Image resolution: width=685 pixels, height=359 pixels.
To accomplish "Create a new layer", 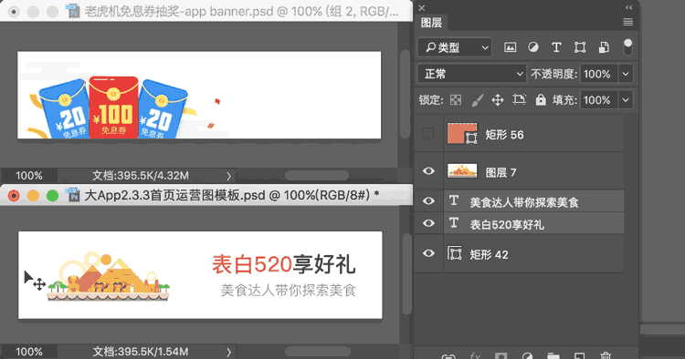I will (x=579, y=356).
